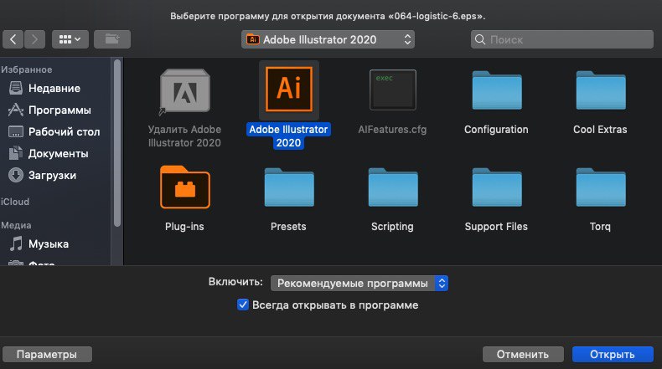Uncheck Всегда открывать в программе checkbox

(x=243, y=305)
